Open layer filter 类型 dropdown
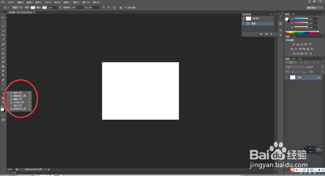The height and width of the screenshot is (176, 325). 291,63
